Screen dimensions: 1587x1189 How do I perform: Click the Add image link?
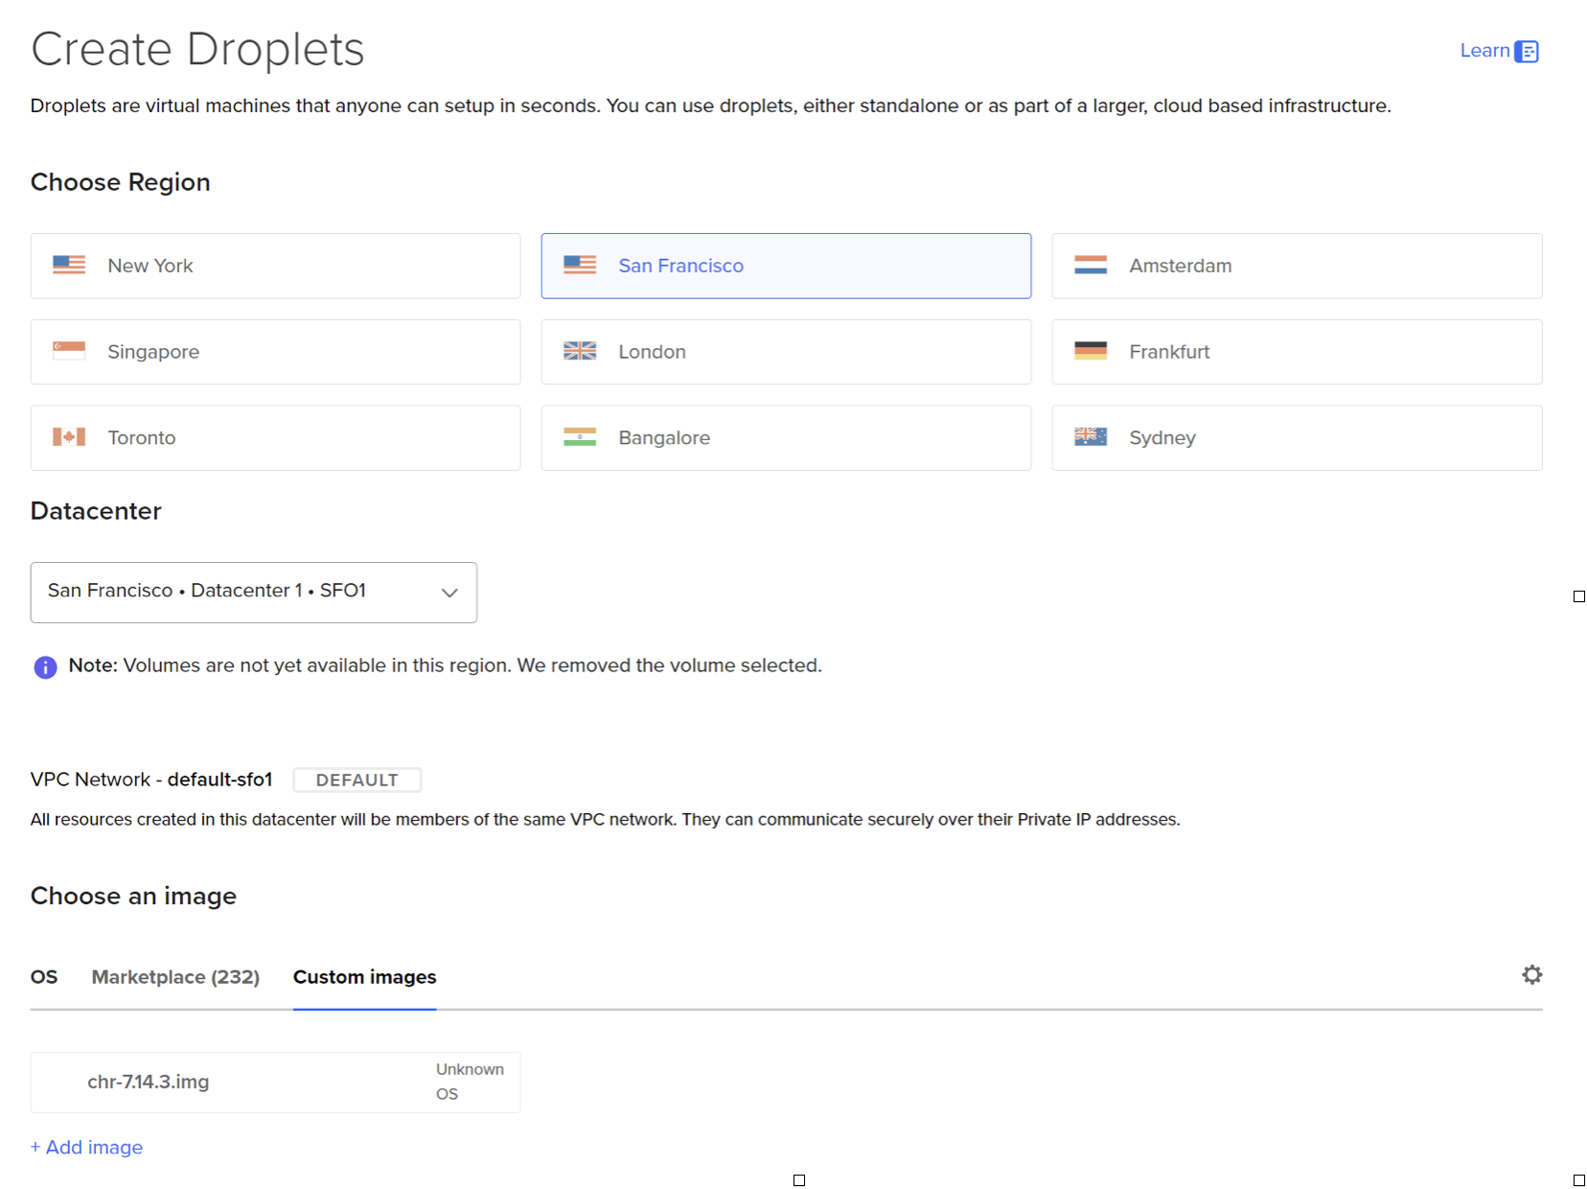86,1147
